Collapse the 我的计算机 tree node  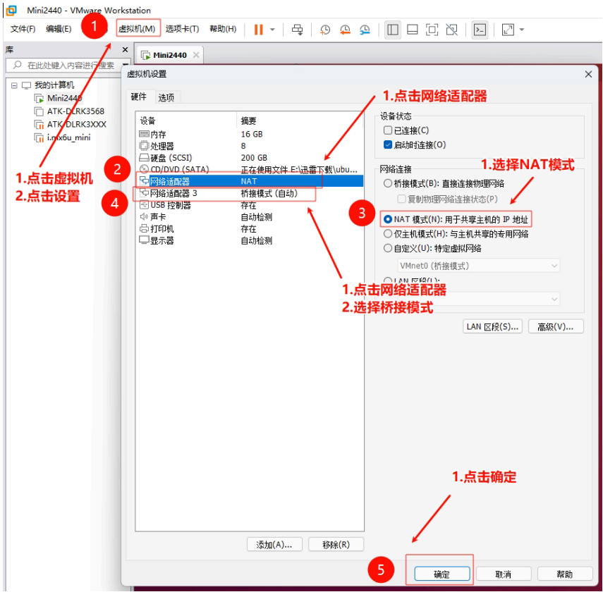tap(14, 85)
